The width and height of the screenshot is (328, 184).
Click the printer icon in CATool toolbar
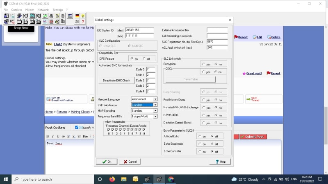tap(51, 16)
